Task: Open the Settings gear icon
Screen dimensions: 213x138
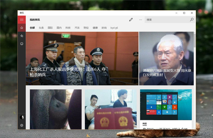Action: pyautogui.click(x=22, y=125)
